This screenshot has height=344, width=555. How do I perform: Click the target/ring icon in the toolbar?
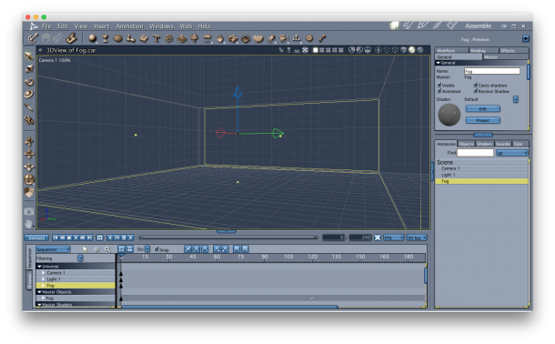click(309, 38)
